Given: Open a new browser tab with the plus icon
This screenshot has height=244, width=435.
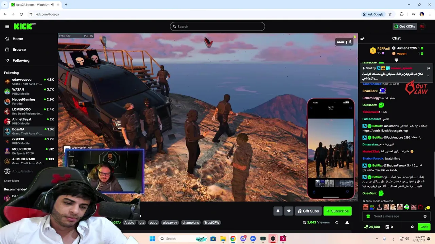Looking at the screenshot, I should (66, 4).
